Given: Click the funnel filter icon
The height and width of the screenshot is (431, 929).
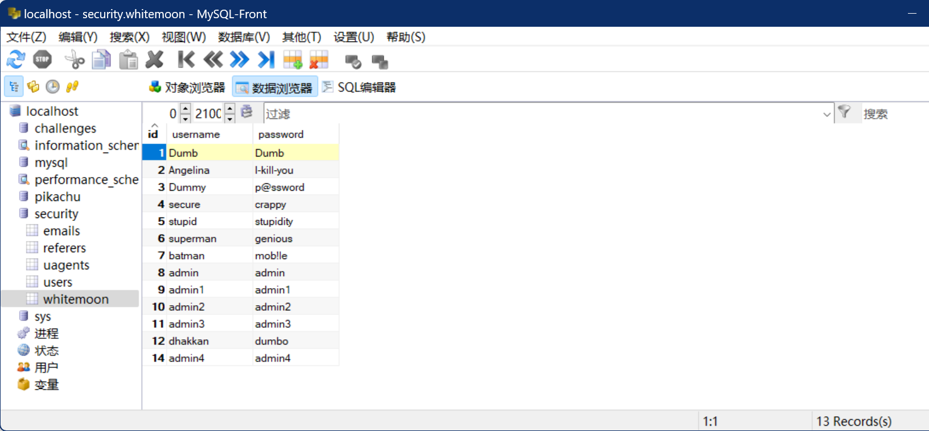Looking at the screenshot, I should pos(844,112).
